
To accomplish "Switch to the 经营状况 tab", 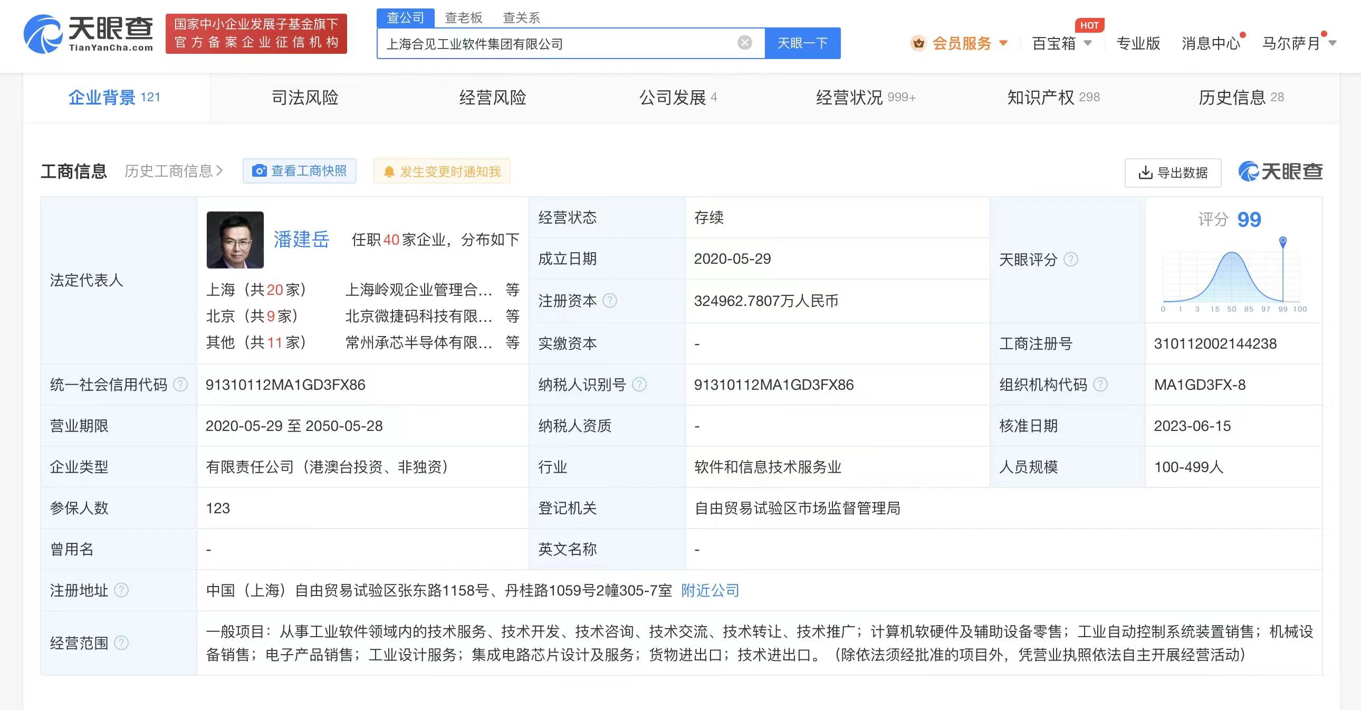I will coord(866,97).
